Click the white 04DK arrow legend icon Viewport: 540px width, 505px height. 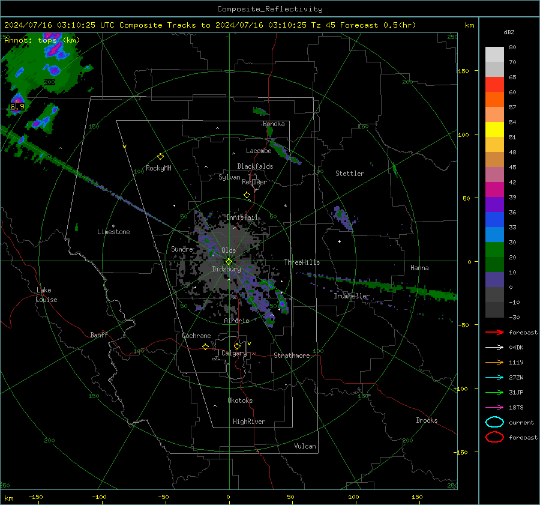(494, 347)
